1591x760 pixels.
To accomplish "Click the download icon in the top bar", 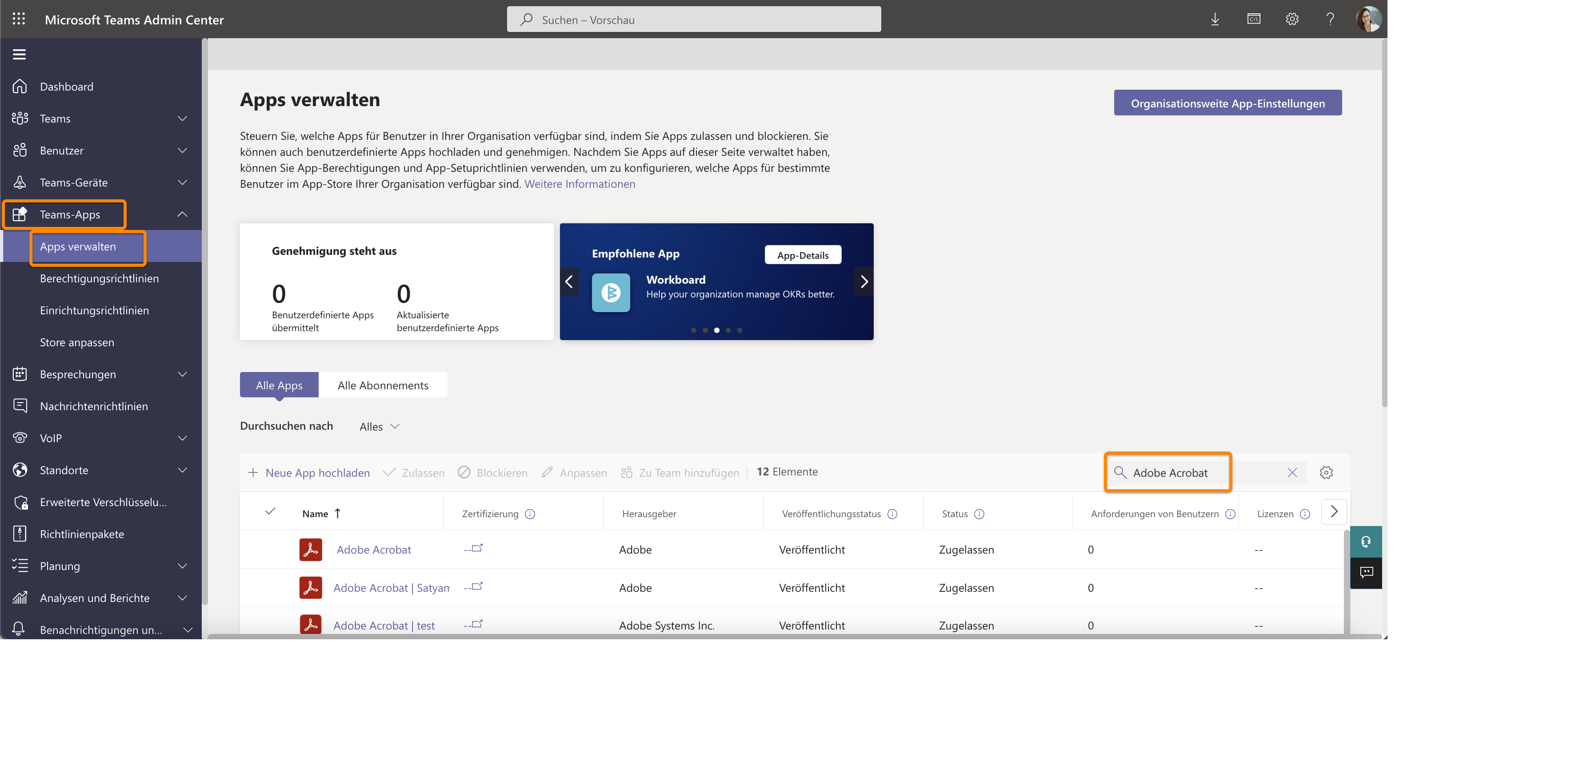I will [x=1214, y=19].
